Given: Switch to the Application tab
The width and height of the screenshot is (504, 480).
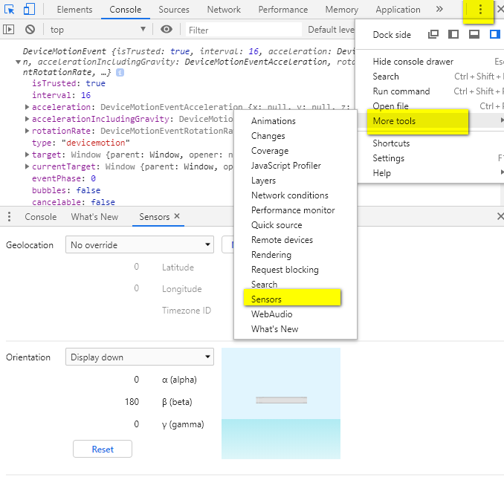Looking at the screenshot, I should tap(398, 10).
